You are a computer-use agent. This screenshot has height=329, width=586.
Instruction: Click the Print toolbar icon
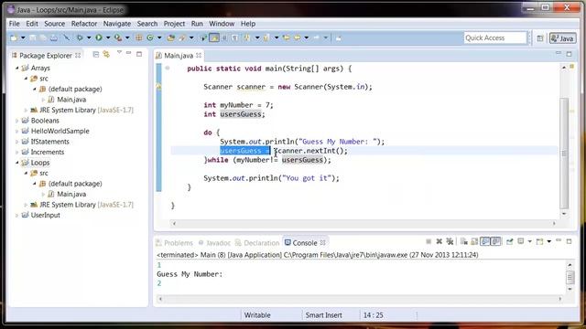tap(54, 38)
